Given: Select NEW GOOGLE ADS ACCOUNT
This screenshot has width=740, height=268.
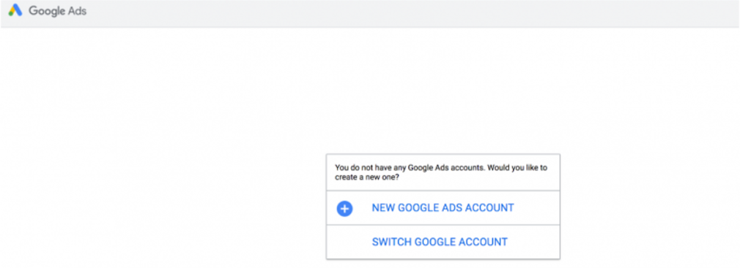Looking at the screenshot, I should (443, 208).
